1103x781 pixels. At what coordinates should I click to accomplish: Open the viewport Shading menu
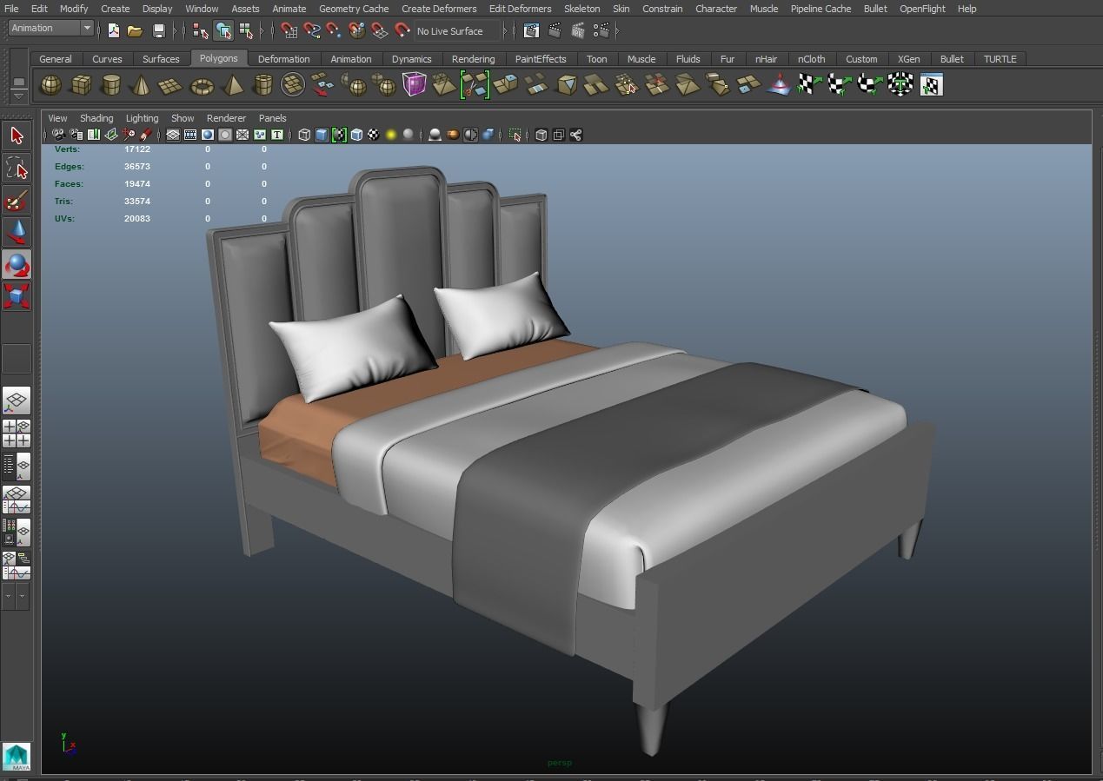(96, 118)
